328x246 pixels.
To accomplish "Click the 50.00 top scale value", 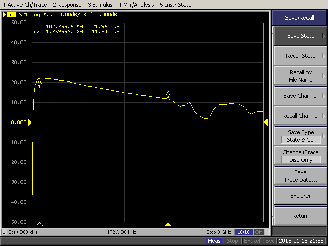I will (19, 23).
